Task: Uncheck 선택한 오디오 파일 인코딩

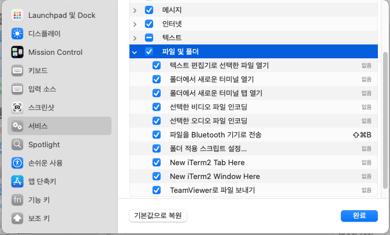Action: pos(157,121)
